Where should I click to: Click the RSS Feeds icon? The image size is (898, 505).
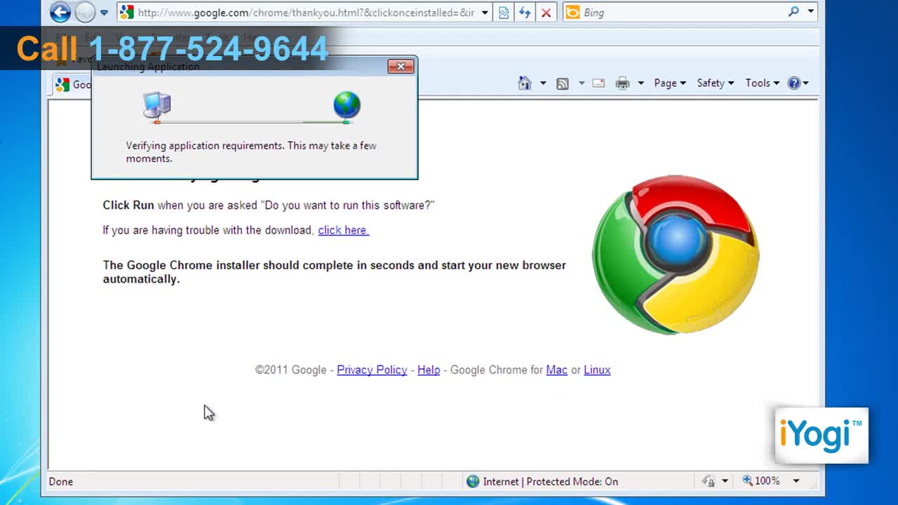[x=562, y=83]
